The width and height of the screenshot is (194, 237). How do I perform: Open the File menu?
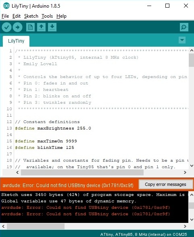coord(5,16)
